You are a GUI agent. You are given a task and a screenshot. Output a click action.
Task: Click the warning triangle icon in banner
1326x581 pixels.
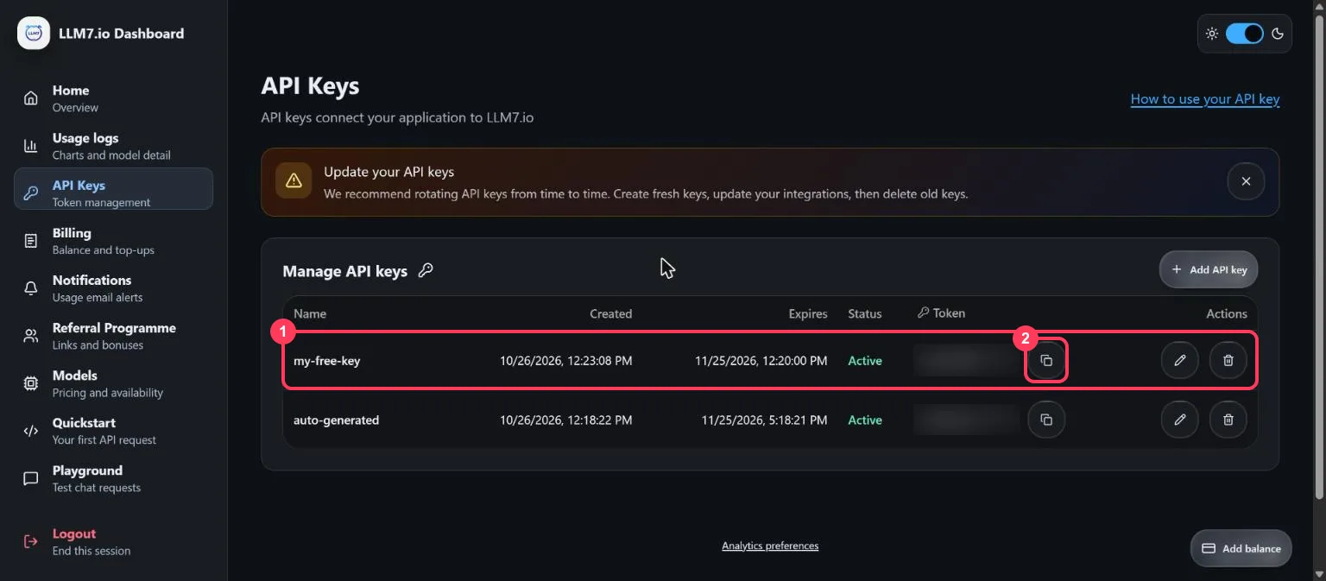point(294,180)
